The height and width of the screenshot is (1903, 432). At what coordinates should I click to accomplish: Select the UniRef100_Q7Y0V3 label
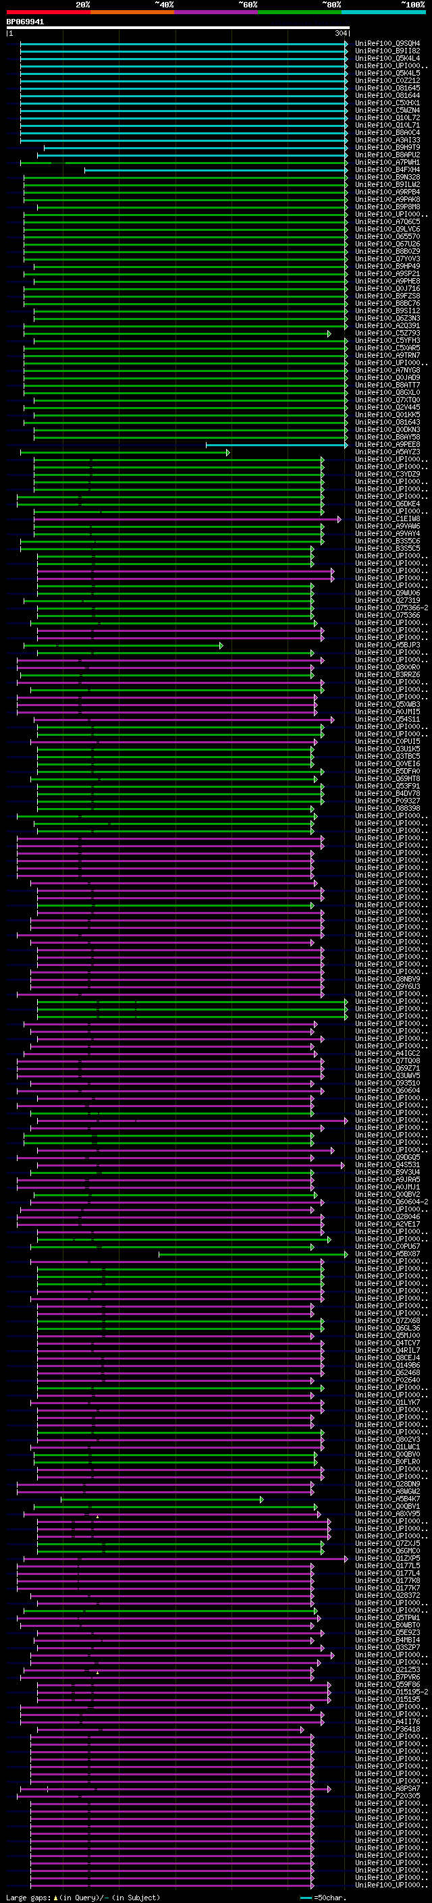click(x=387, y=259)
